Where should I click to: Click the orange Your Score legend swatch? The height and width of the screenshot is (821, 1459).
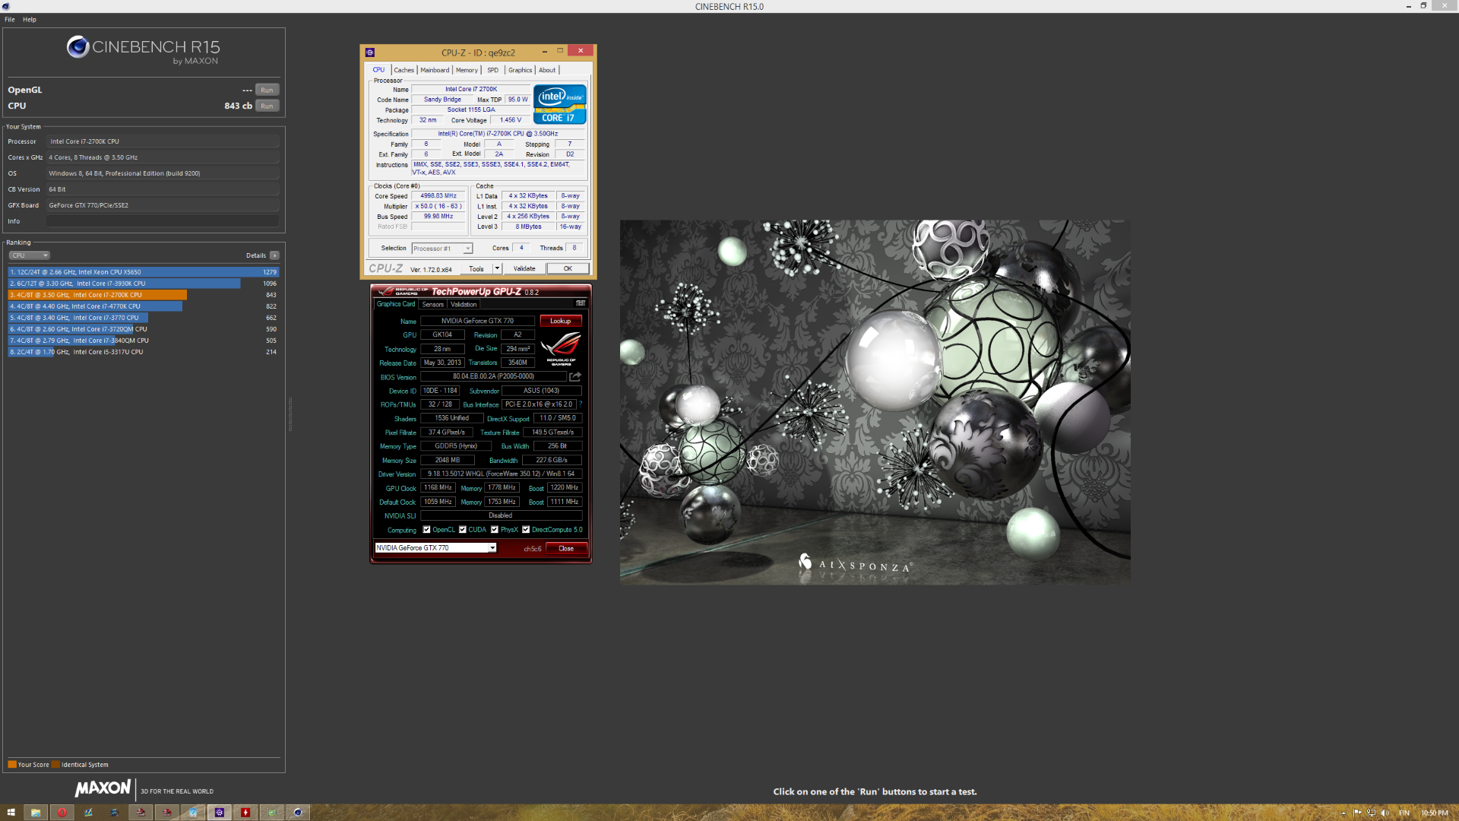(x=12, y=765)
